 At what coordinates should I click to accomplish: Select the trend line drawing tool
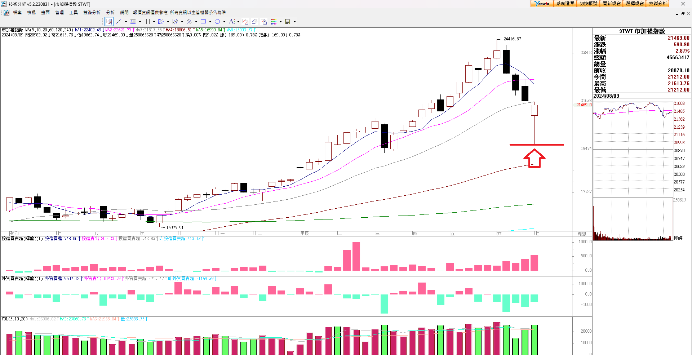pyautogui.click(x=119, y=22)
